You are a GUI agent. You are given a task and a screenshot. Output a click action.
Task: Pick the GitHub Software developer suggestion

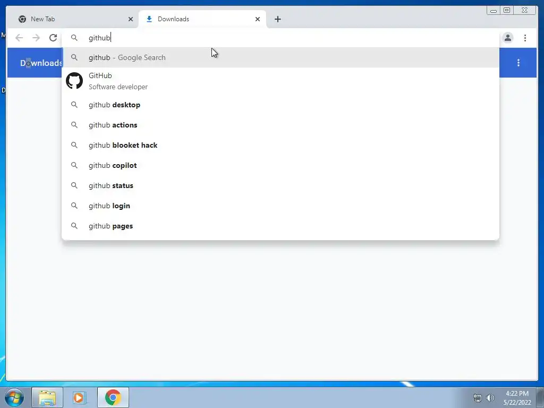(x=280, y=81)
